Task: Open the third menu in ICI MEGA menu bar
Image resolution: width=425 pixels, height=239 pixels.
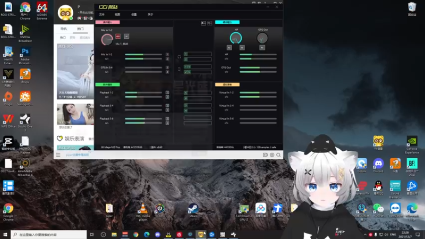Action: (x=134, y=15)
